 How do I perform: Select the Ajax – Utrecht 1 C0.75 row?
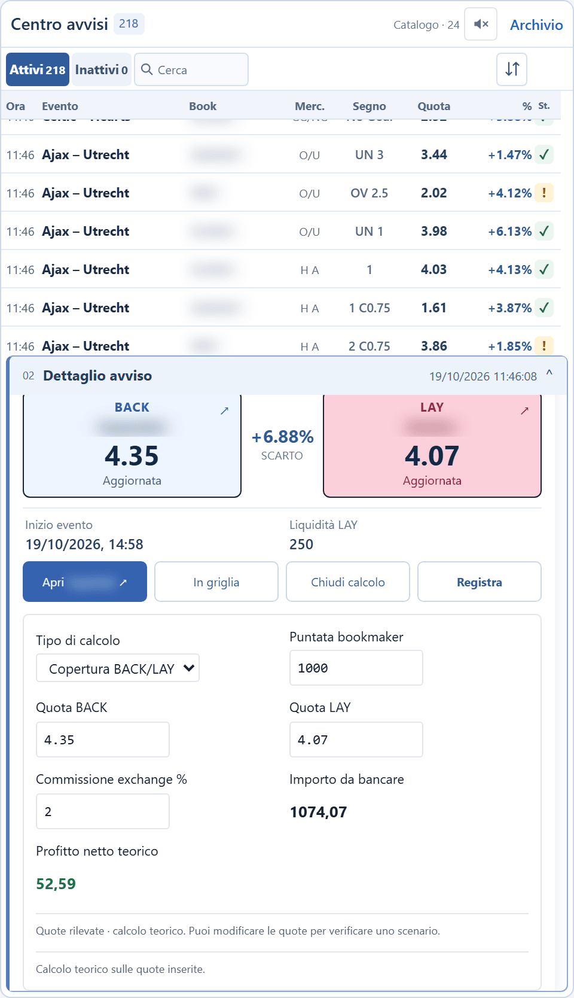click(281, 308)
